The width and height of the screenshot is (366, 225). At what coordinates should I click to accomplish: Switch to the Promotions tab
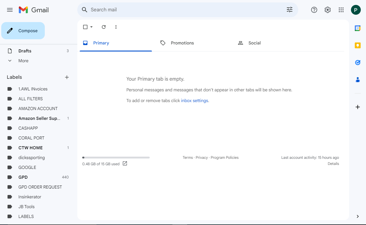coord(193,43)
